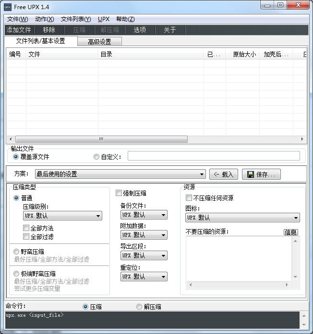Click file list scroll left arrow
Screen dimensions: 313x334
pos(11,139)
